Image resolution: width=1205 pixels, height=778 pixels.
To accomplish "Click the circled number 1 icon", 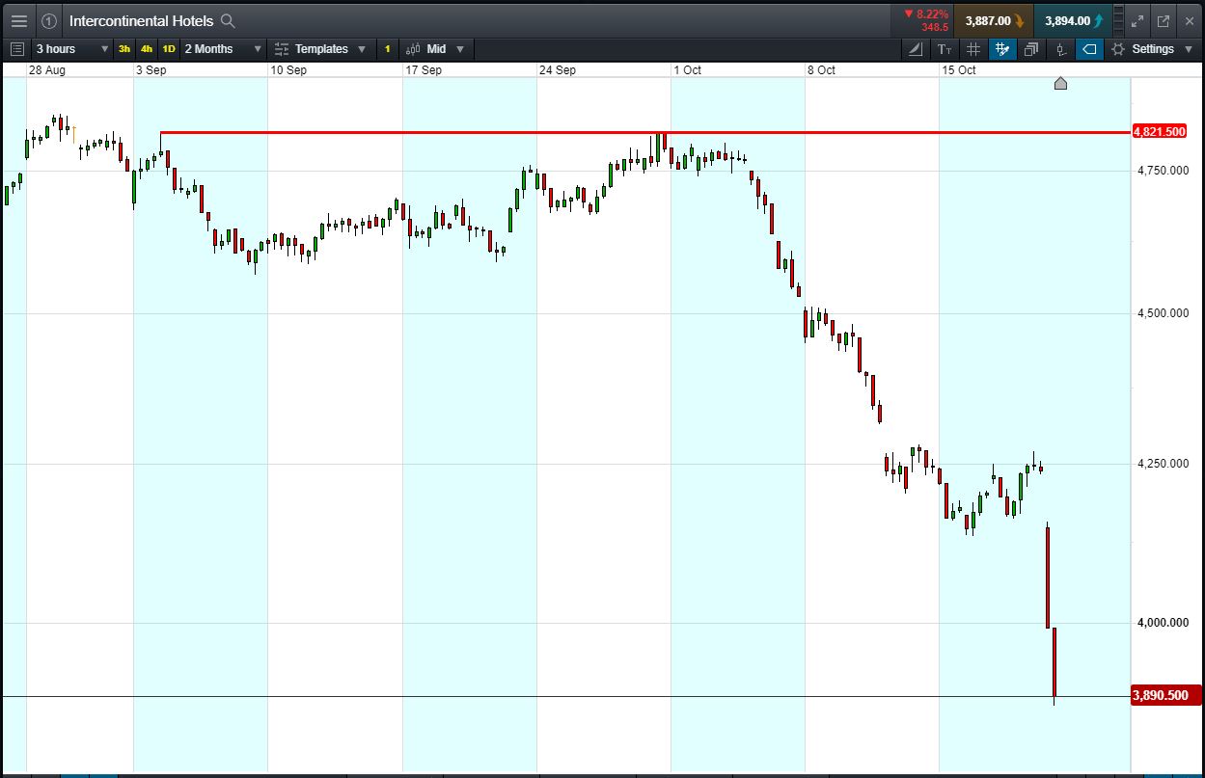I will click(x=49, y=20).
